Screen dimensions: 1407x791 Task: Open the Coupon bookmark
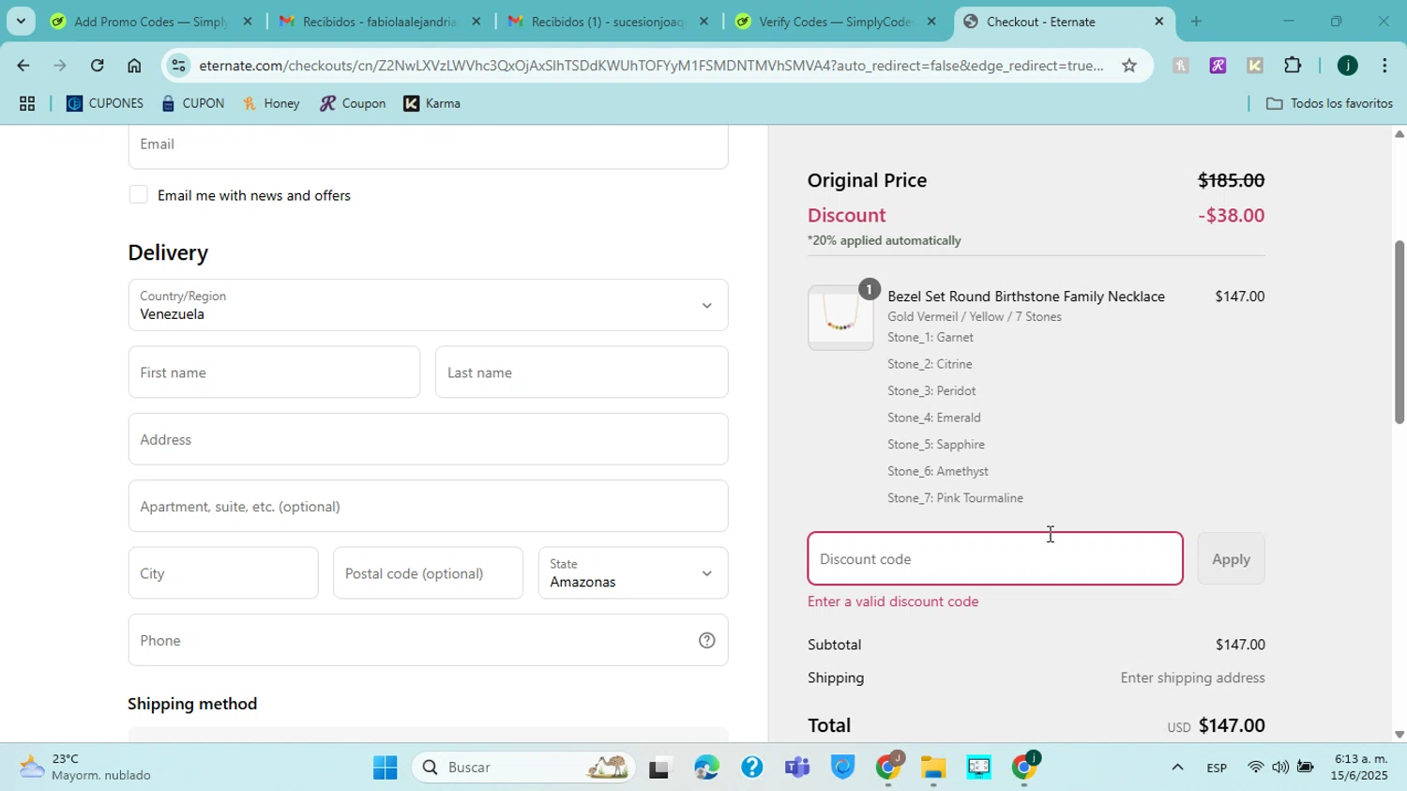tap(353, 104)
